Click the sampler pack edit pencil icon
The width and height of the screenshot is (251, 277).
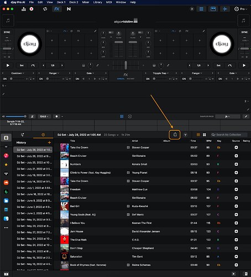tap(246, 116)
